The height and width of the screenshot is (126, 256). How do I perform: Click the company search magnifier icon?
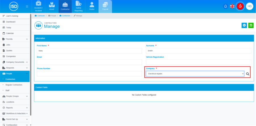pos(248,74)
